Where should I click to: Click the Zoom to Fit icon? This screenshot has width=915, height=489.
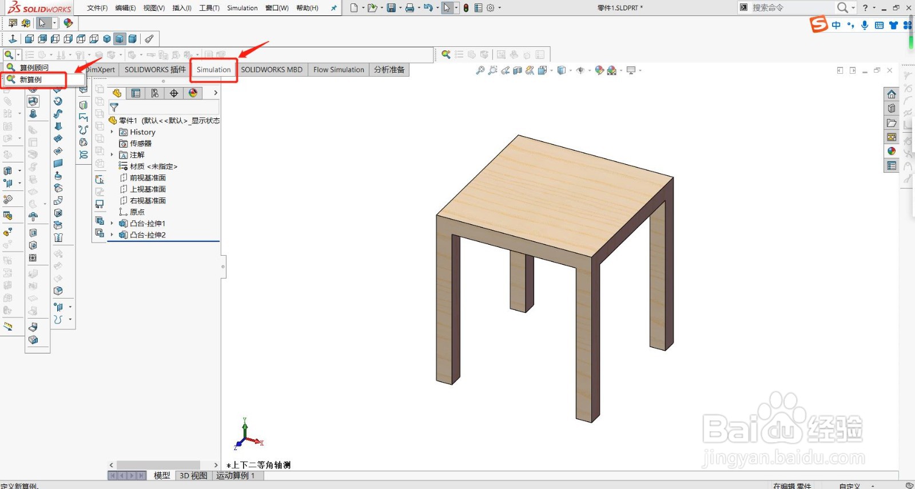pyautogui.click(x=480, y=70)
